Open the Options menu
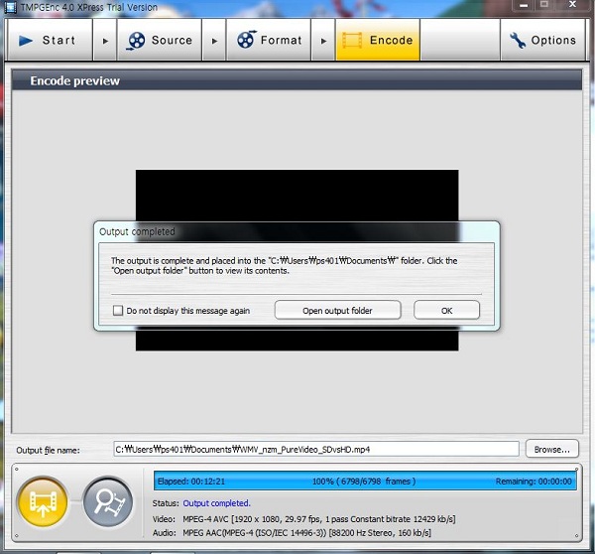 542,40
